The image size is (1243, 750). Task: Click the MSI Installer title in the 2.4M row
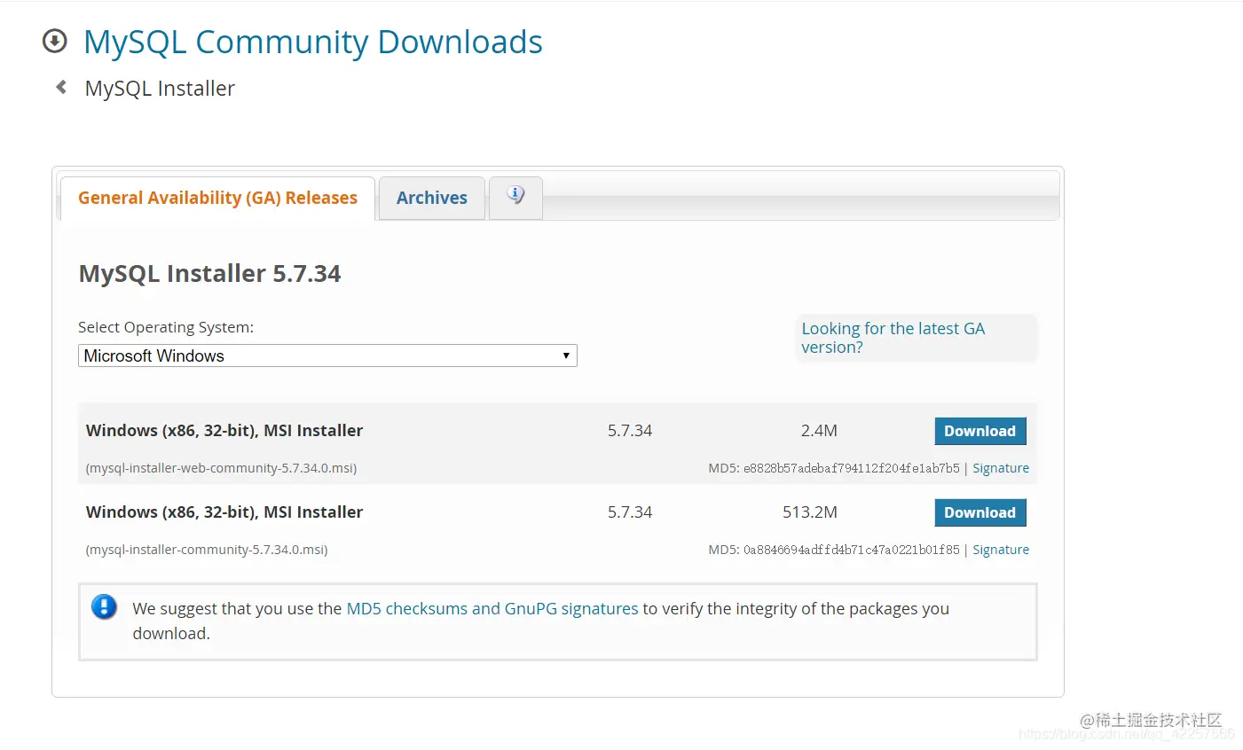[224, 431]
